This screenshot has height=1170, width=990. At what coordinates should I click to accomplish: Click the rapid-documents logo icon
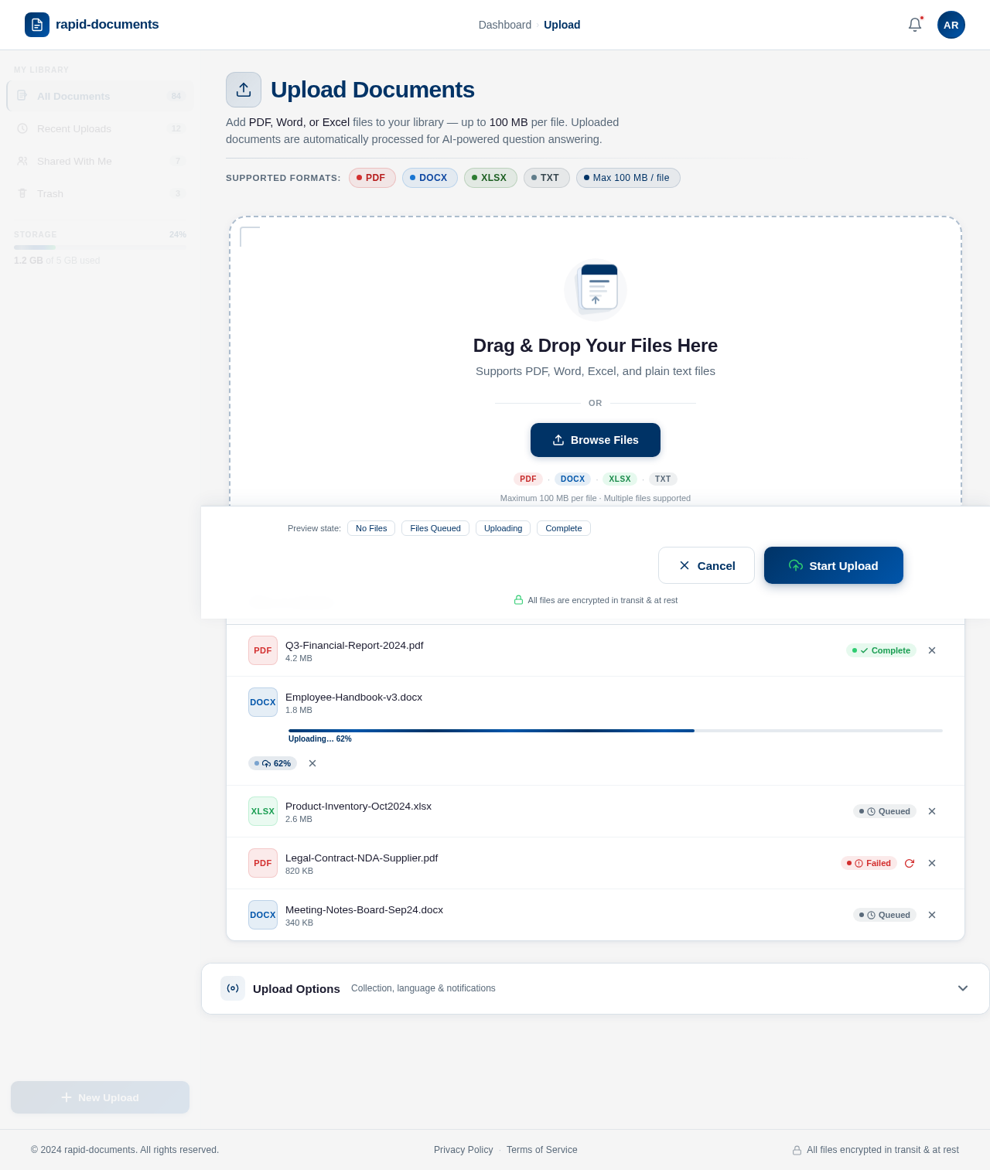(36, 25)
